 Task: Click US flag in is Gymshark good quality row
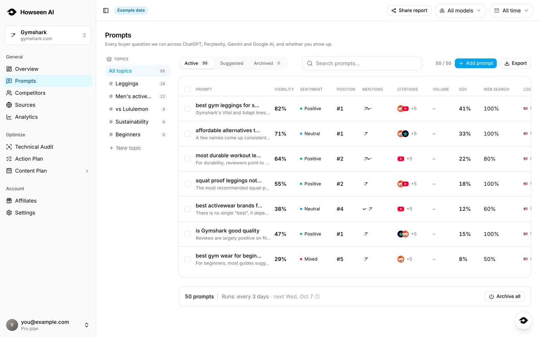(525, 234)
